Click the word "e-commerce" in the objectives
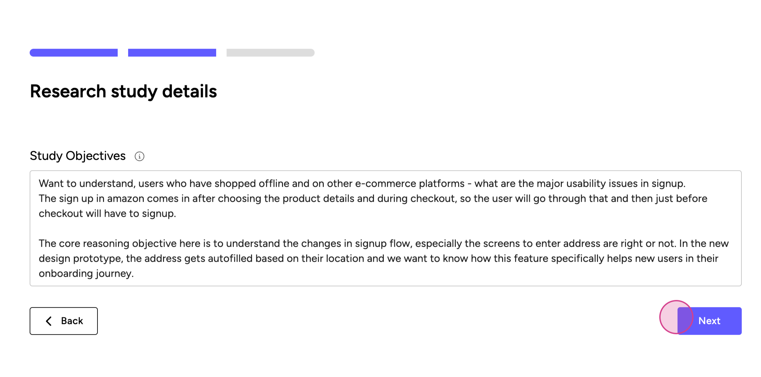Viewport: 761px width, 377px height. coord(385,183)
